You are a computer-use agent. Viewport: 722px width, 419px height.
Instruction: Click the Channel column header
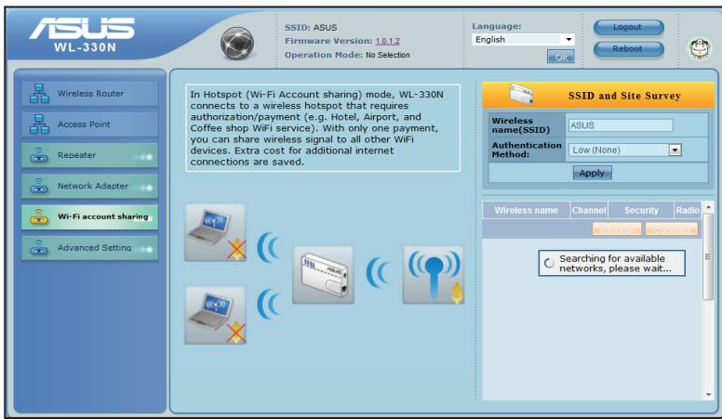(589, 210)
